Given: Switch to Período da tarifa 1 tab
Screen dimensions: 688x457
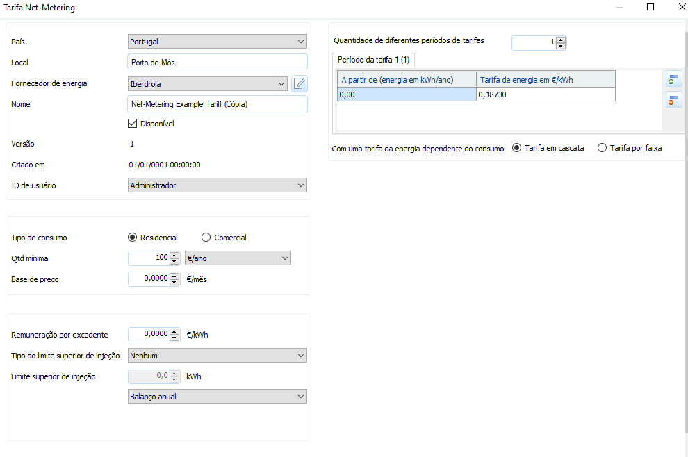Looking at the screenshot, I should (373, 60).
